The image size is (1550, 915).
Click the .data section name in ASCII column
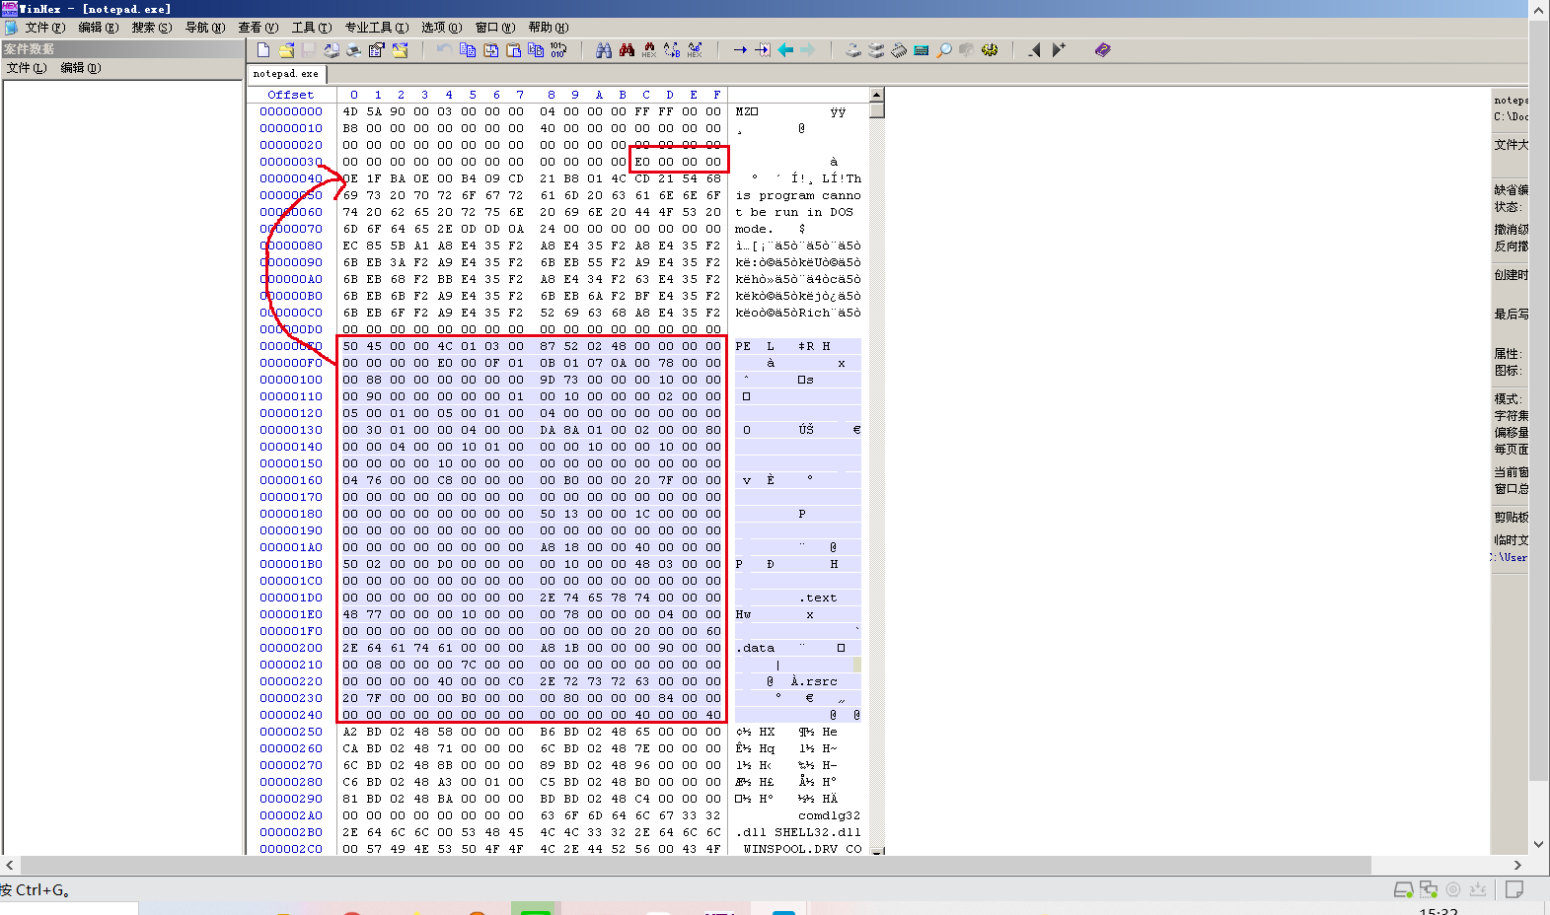click(755, 648)
